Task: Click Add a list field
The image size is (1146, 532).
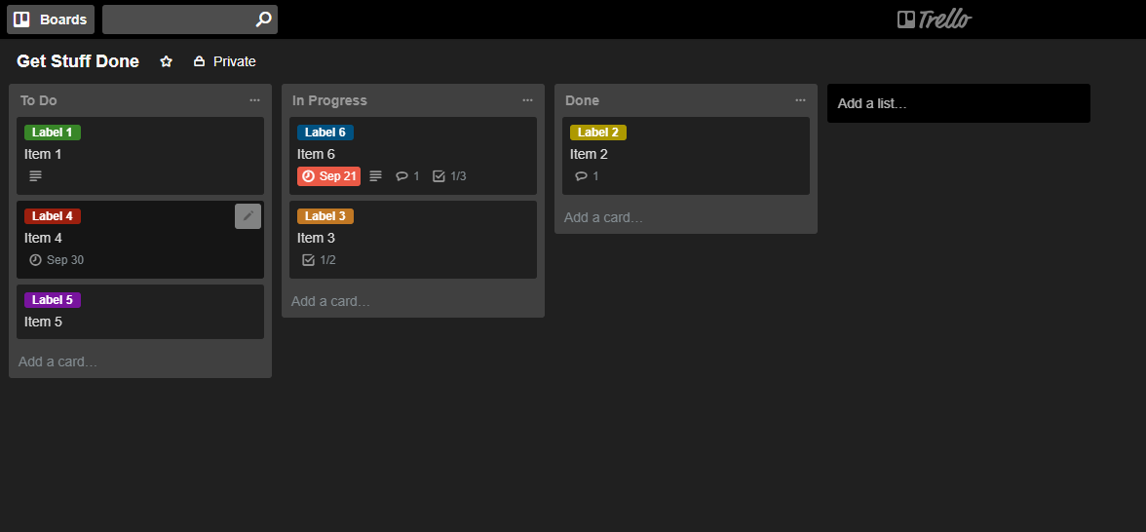Action: tap(958, 103)
